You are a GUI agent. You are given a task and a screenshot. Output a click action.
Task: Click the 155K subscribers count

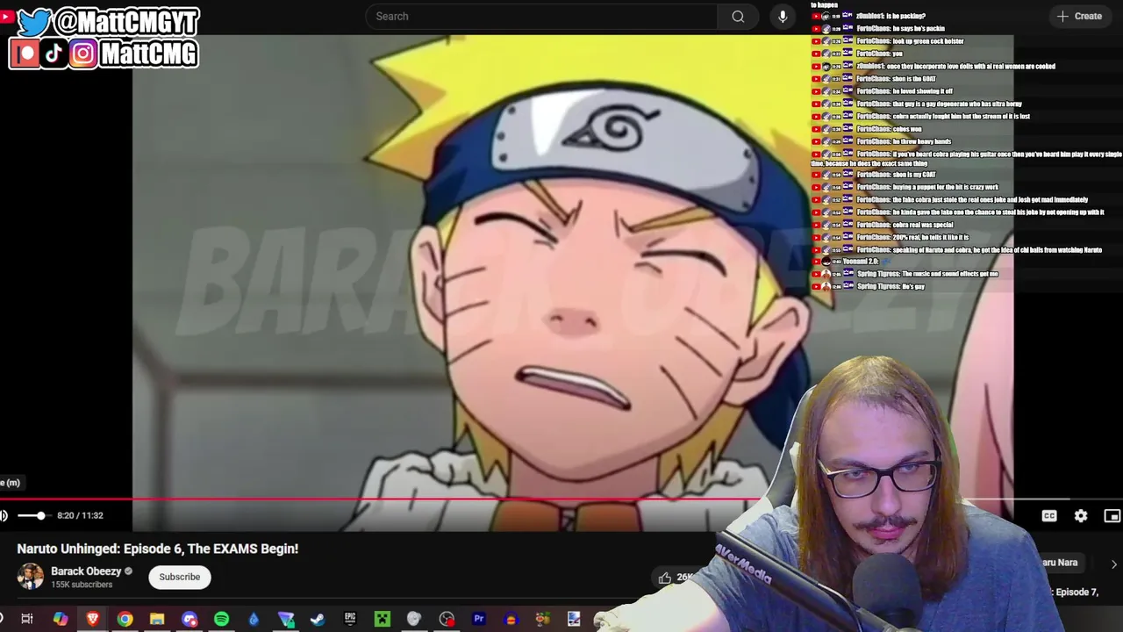pyautogui.click(x=82, y=585)
